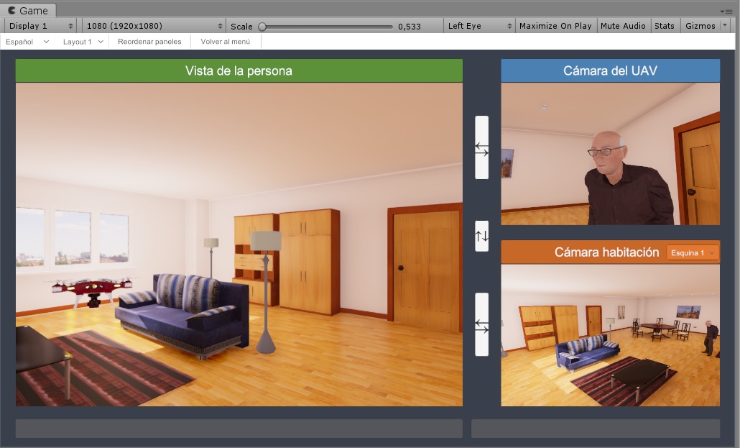Open the Español language selector

pos(27,42)
